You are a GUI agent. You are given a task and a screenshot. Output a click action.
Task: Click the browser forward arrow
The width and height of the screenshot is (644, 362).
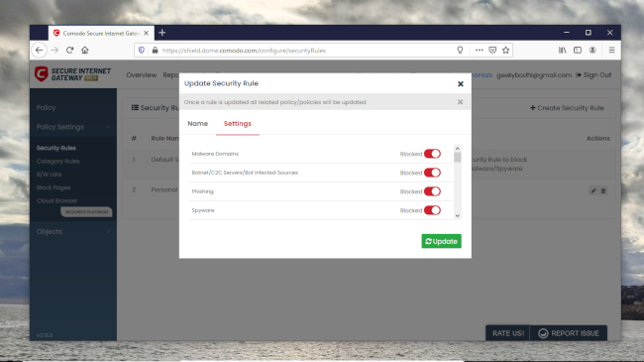(54, 51)
